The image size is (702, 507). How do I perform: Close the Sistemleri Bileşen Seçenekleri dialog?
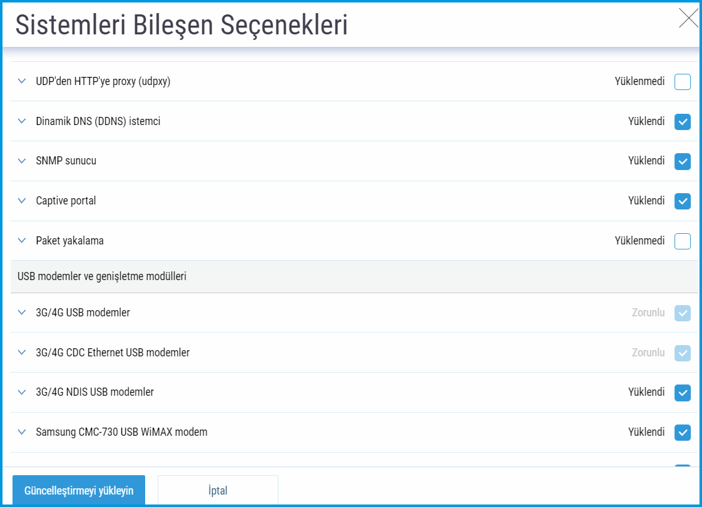(688, 19)
